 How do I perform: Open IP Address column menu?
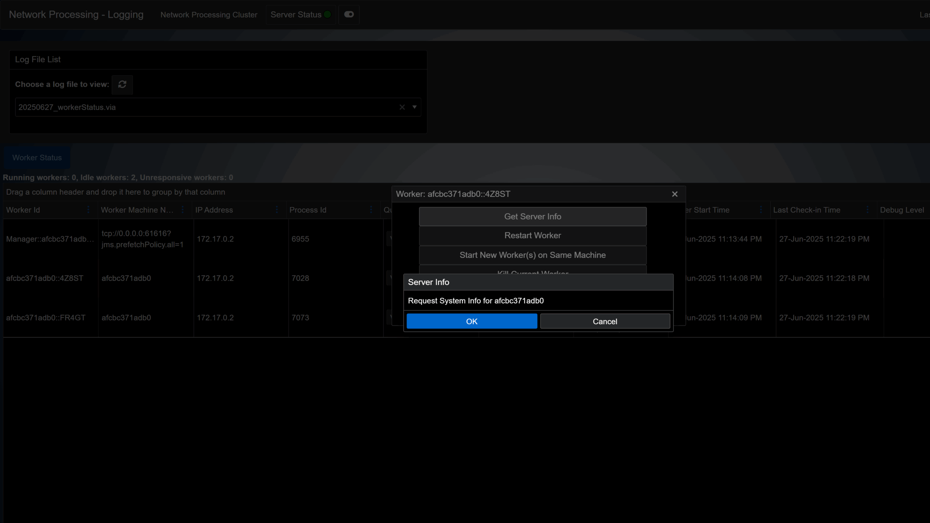(x=277, y=210)
